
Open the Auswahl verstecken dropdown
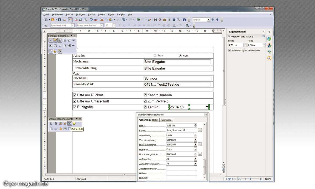tap(195, 164)
